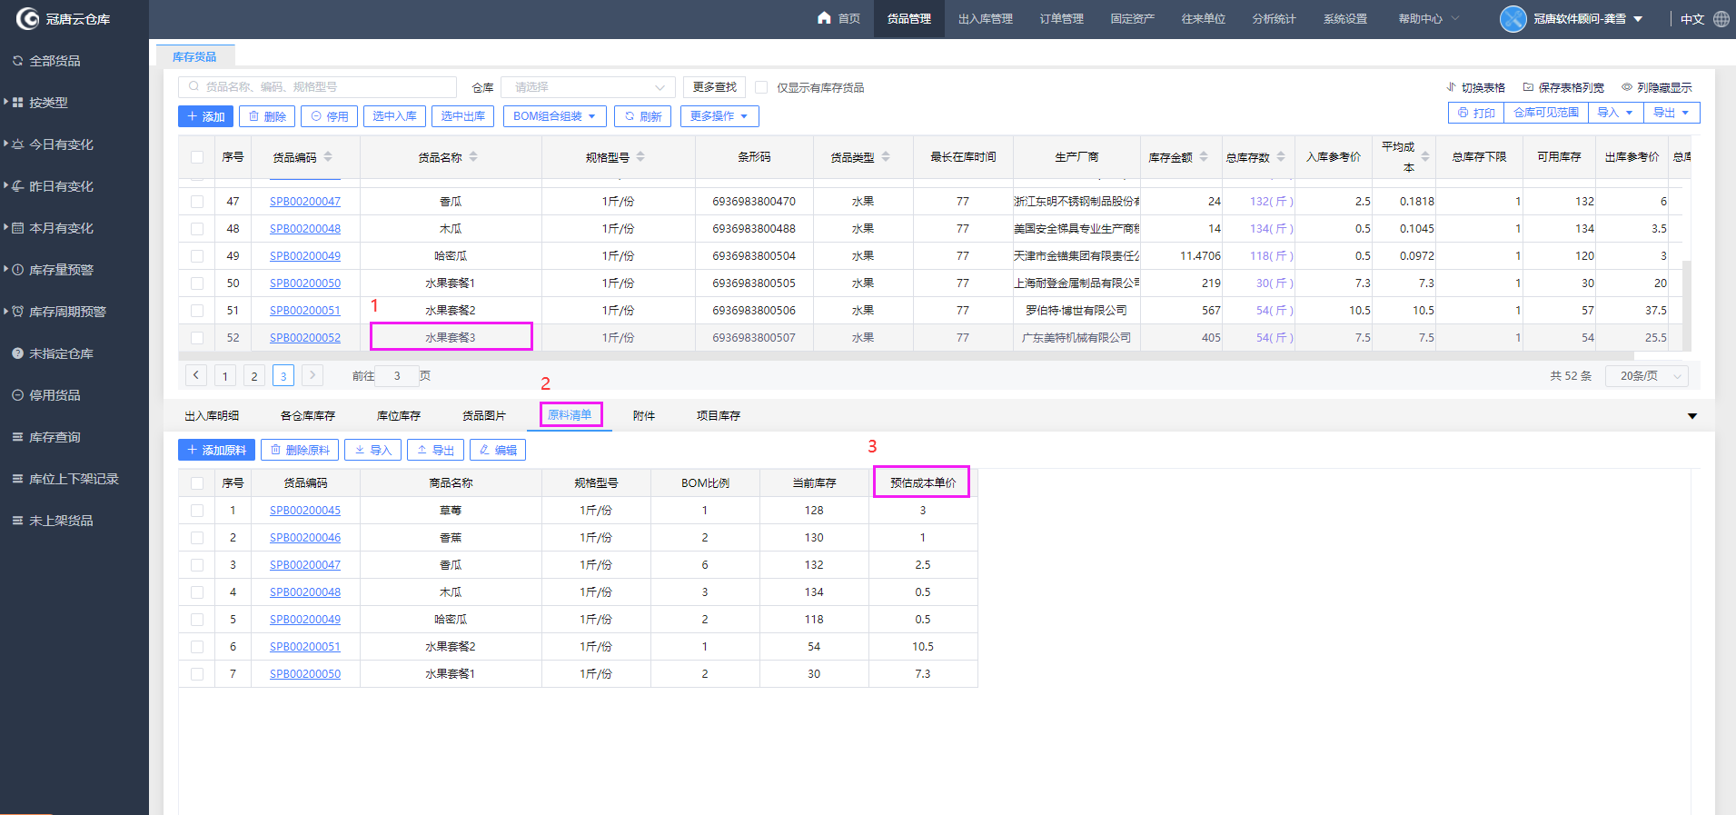Screen dimensions: 1736x815
Task: Sort by 货品编码 column sort arrows
Action: (328, 157)
